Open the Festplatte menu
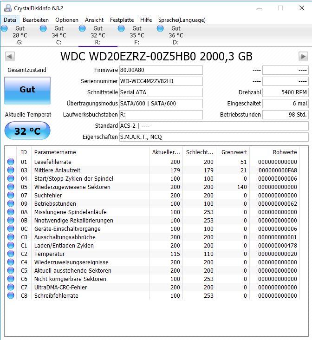Screen dimensions: 312x340 click(122, 20)
